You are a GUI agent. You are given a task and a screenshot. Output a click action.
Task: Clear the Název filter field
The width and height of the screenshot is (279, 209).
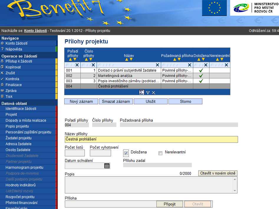click(x=157, y=65)
